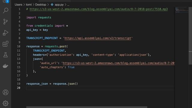This screenshot has height=108, width=192.
Task: Click 'TRANSCRIPT_ENDPOINT' on line 8
Action: click(42, 38)
